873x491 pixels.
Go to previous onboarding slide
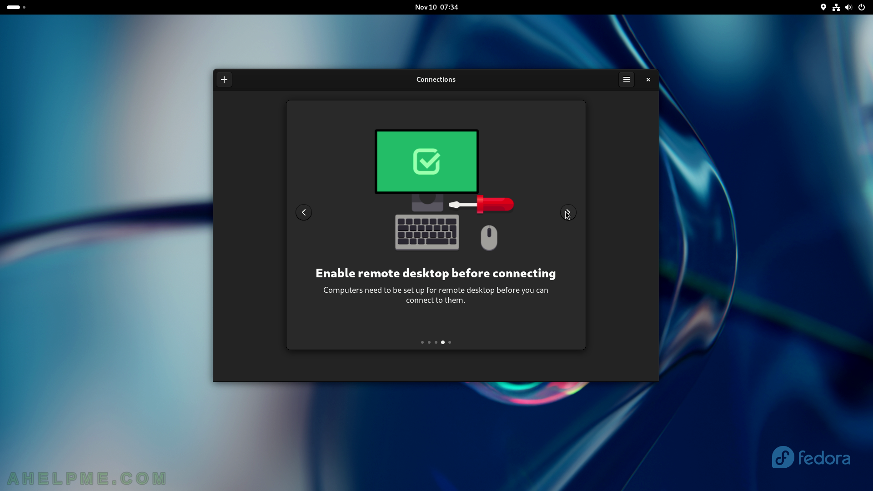[304, 212]
